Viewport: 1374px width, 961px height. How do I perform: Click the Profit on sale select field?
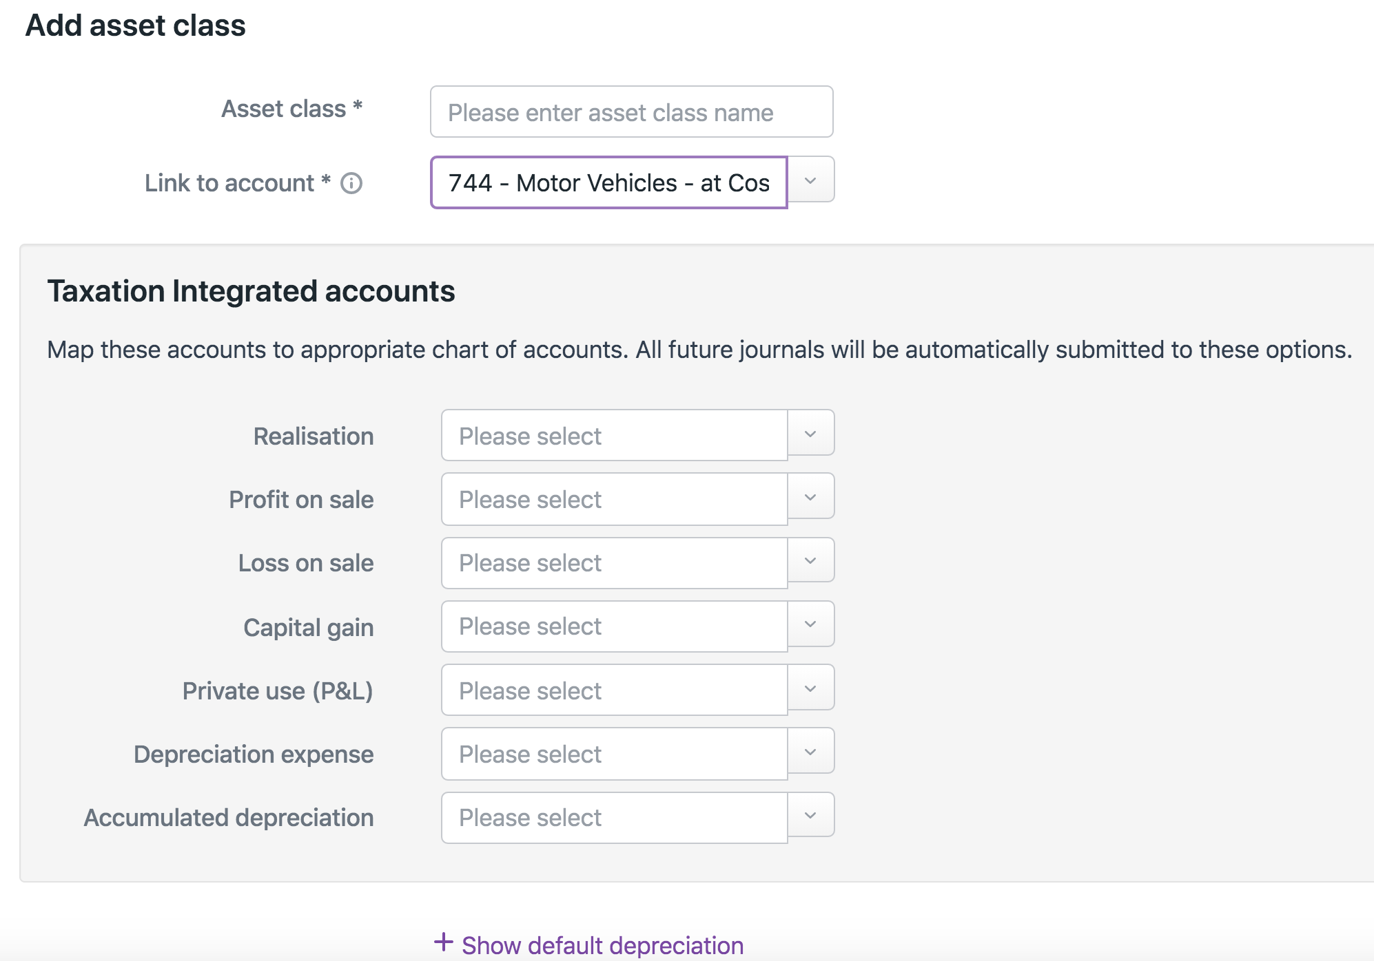[614, 499]
